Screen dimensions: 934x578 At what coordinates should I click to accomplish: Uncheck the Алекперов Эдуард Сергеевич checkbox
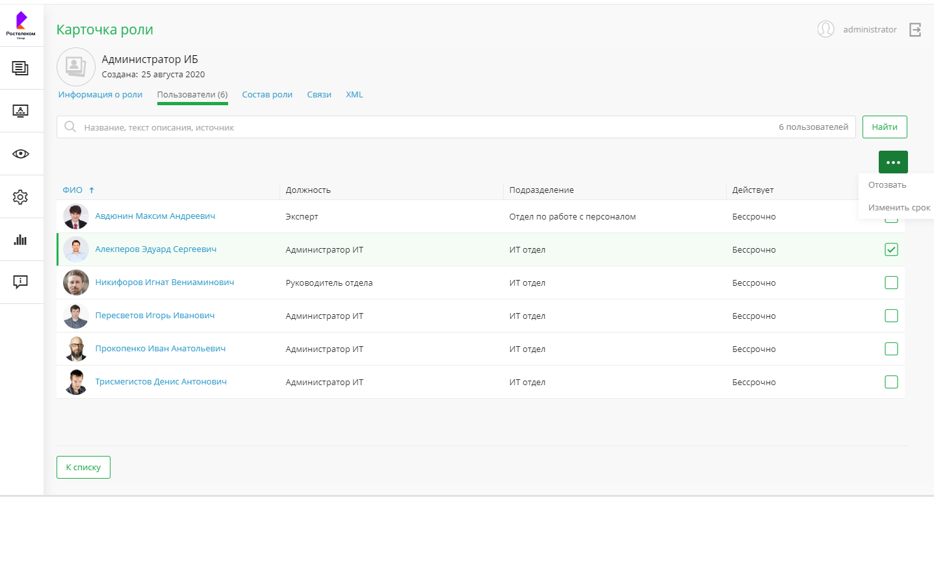[x=891, y=249]
